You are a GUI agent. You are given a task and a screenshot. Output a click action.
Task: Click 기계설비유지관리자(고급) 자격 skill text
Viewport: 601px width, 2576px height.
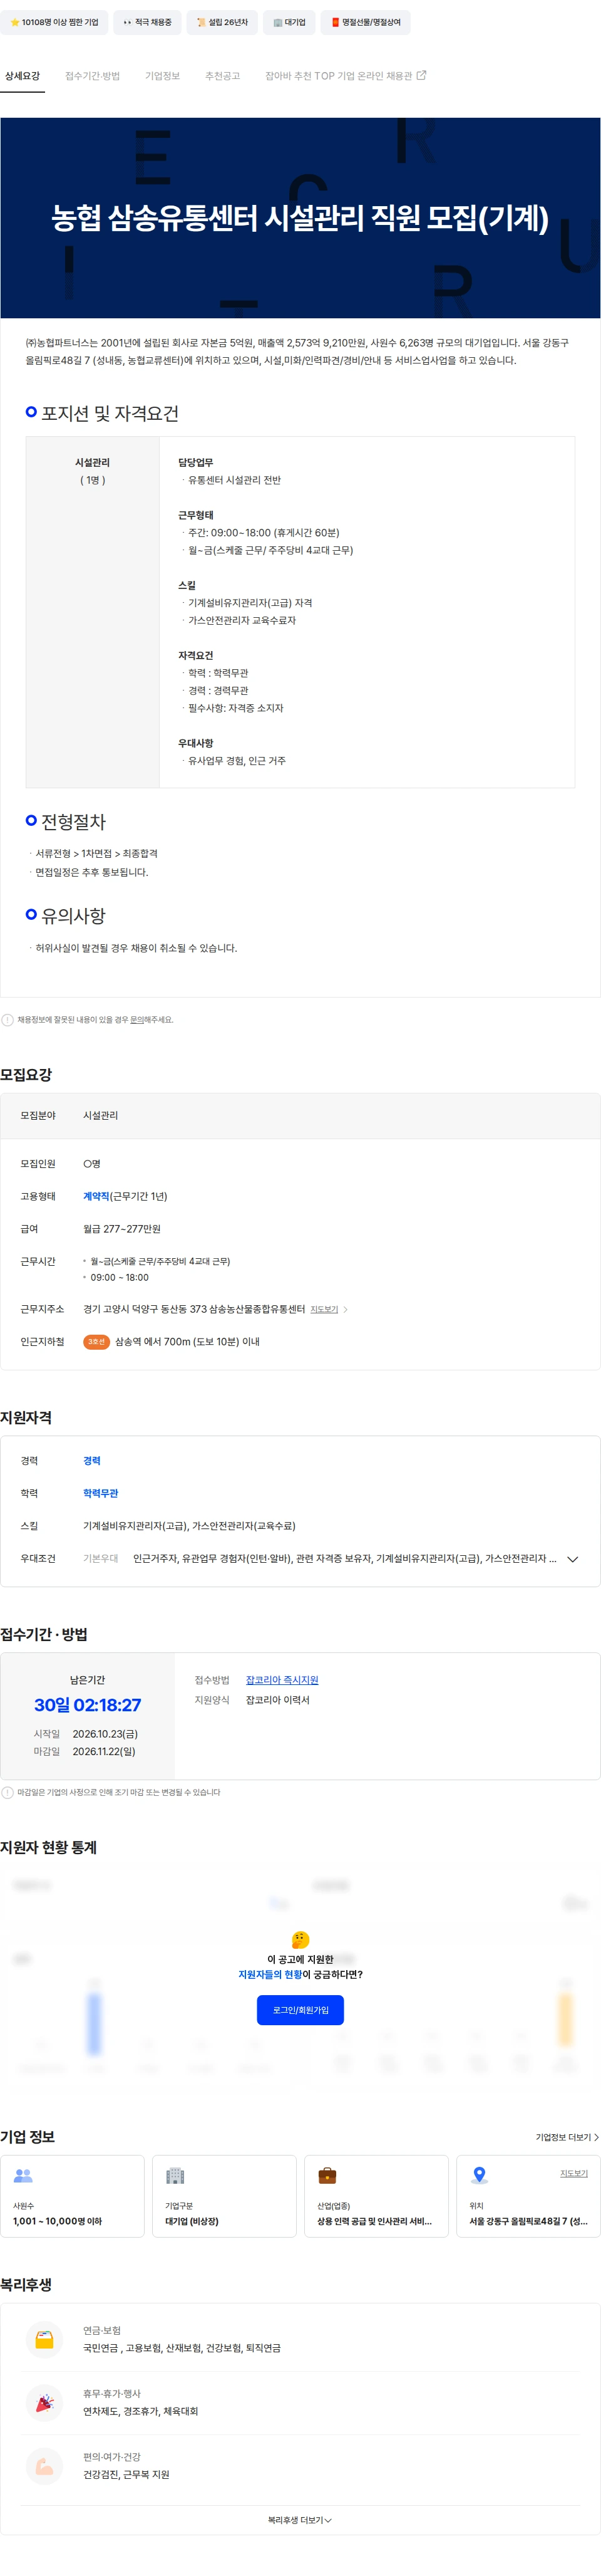250,603
